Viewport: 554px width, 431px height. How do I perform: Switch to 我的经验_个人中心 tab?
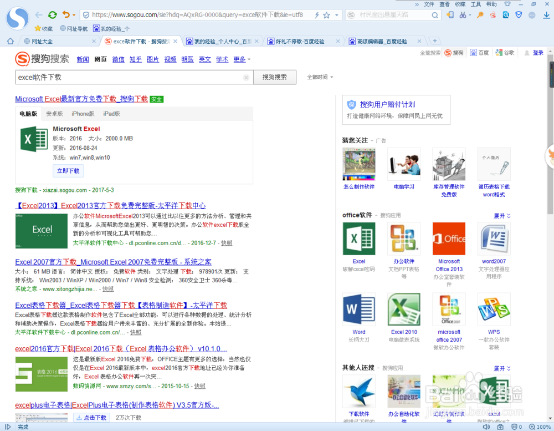tap(223, 41)
